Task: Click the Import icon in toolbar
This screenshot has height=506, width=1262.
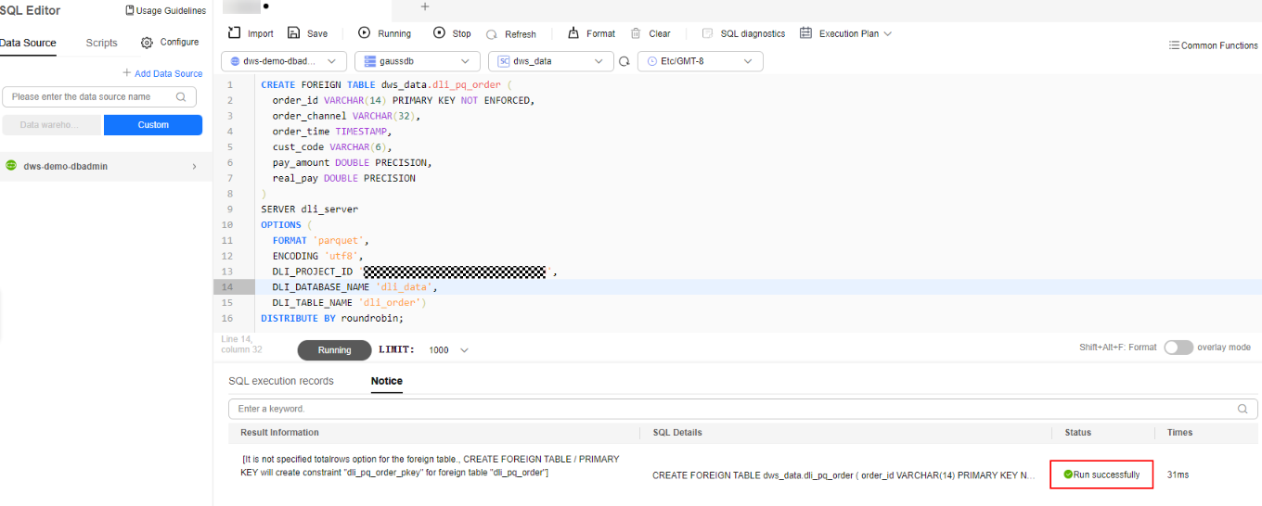Action: click(x=235, y=32)
